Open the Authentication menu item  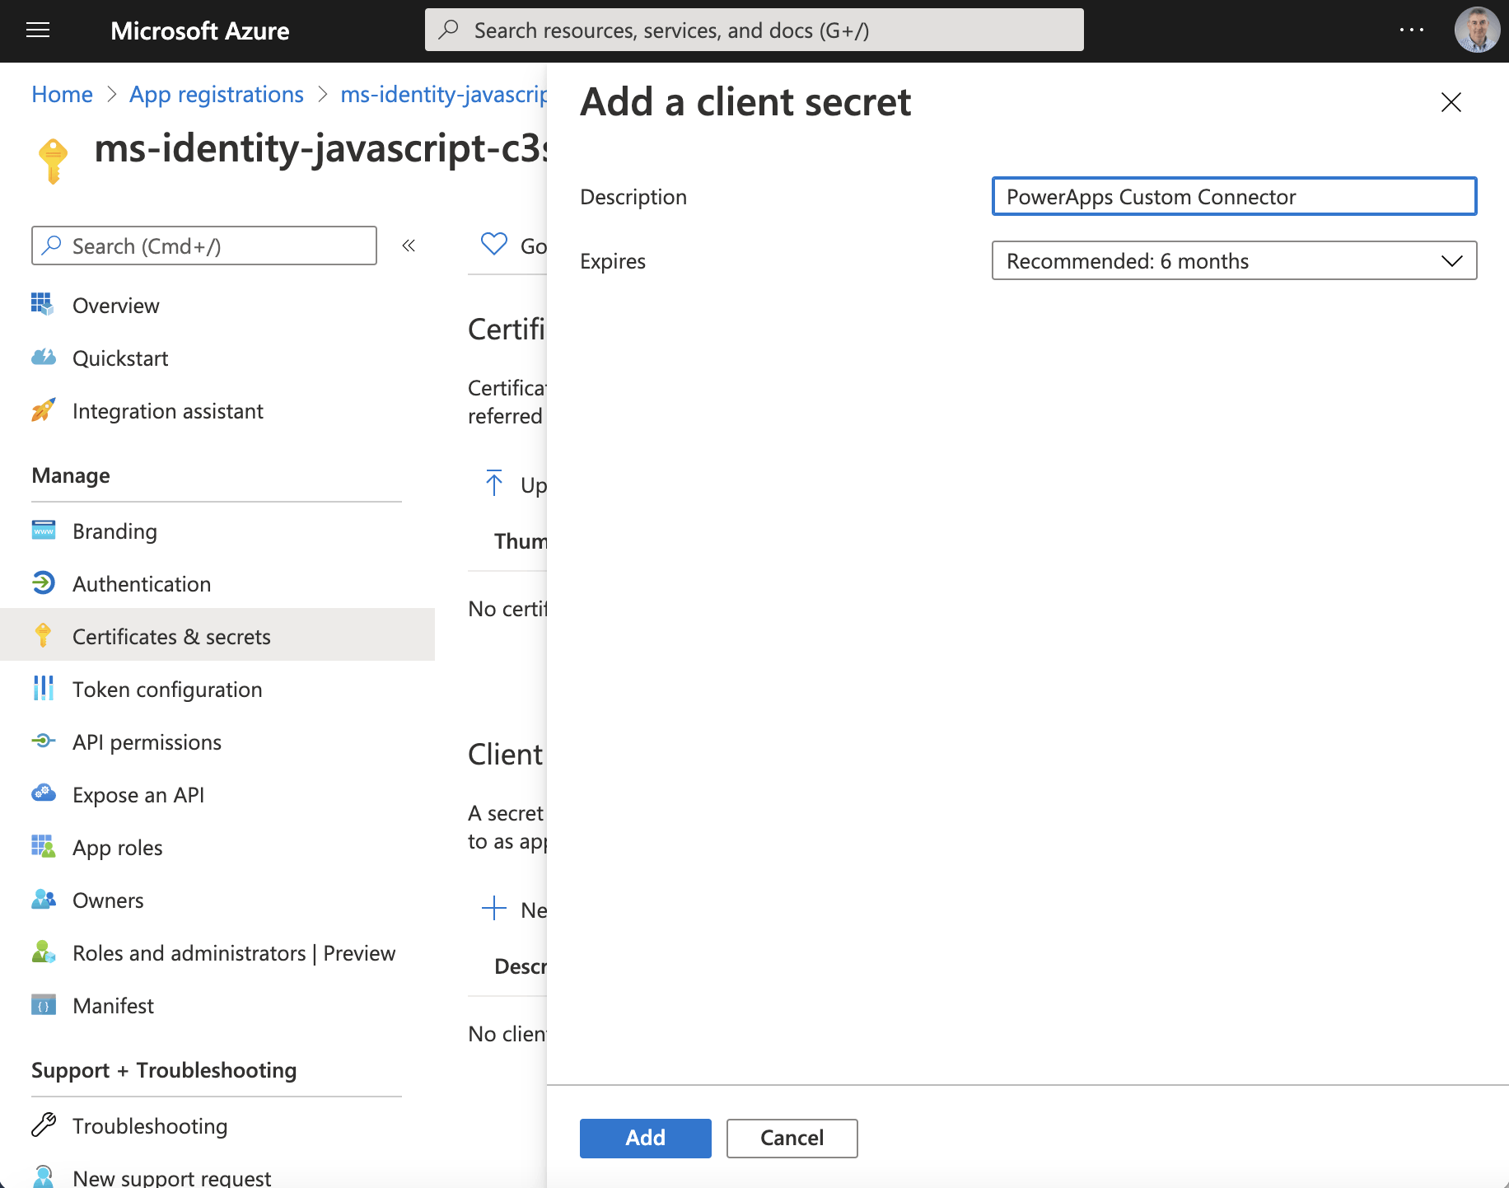click(x=142, y=584)
